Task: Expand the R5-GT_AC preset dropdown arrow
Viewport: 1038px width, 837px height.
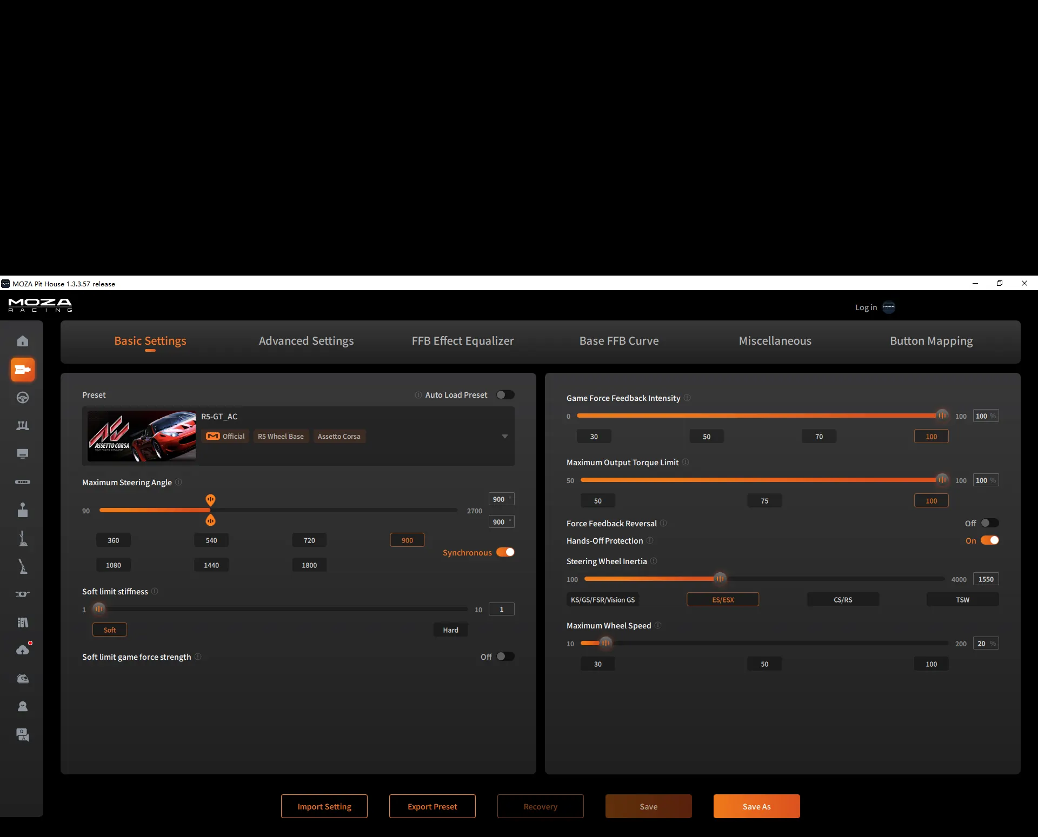Action: coord(504,437)
